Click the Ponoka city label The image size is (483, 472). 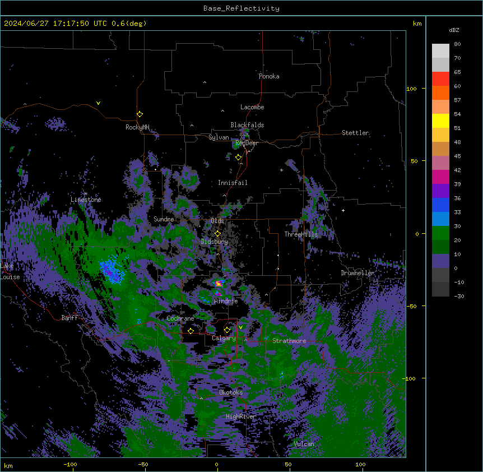pos(269,76)
